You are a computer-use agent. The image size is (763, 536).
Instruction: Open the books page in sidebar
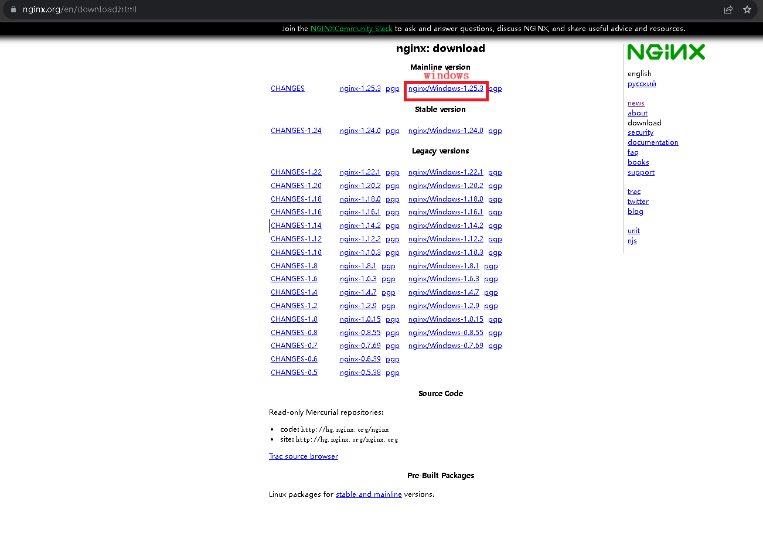click(638, 162)
